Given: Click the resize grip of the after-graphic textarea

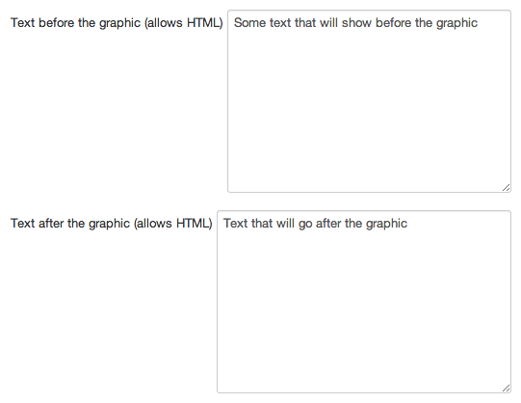Looking at the screenshot, I should tap(506, 389).
